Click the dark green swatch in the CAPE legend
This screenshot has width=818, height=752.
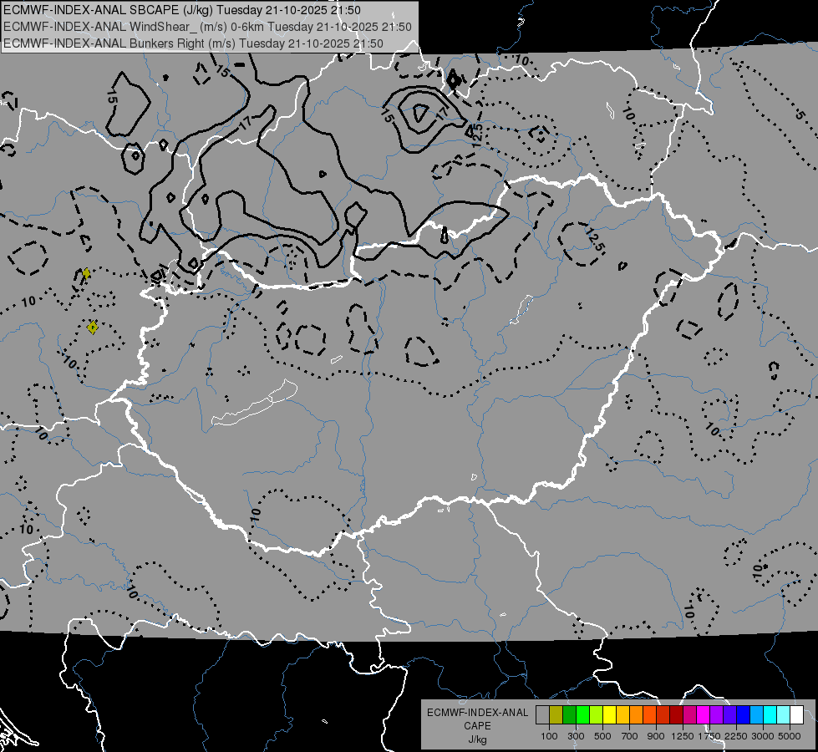(569, 715)
